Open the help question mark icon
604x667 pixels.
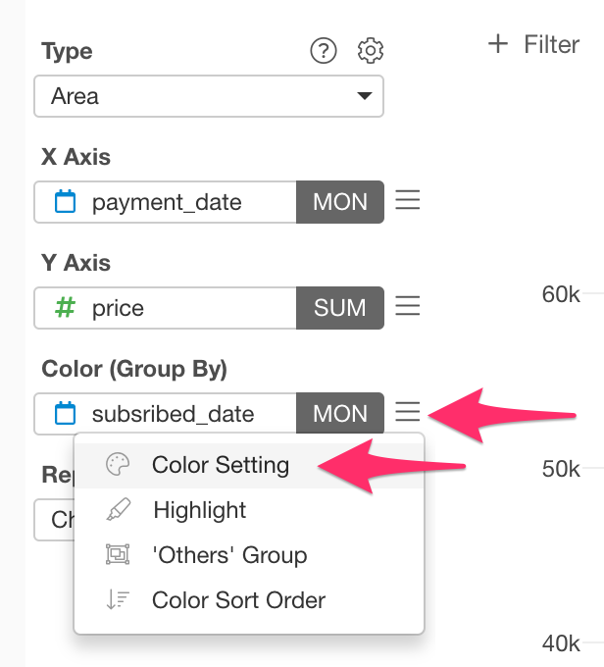pos(324,51)
